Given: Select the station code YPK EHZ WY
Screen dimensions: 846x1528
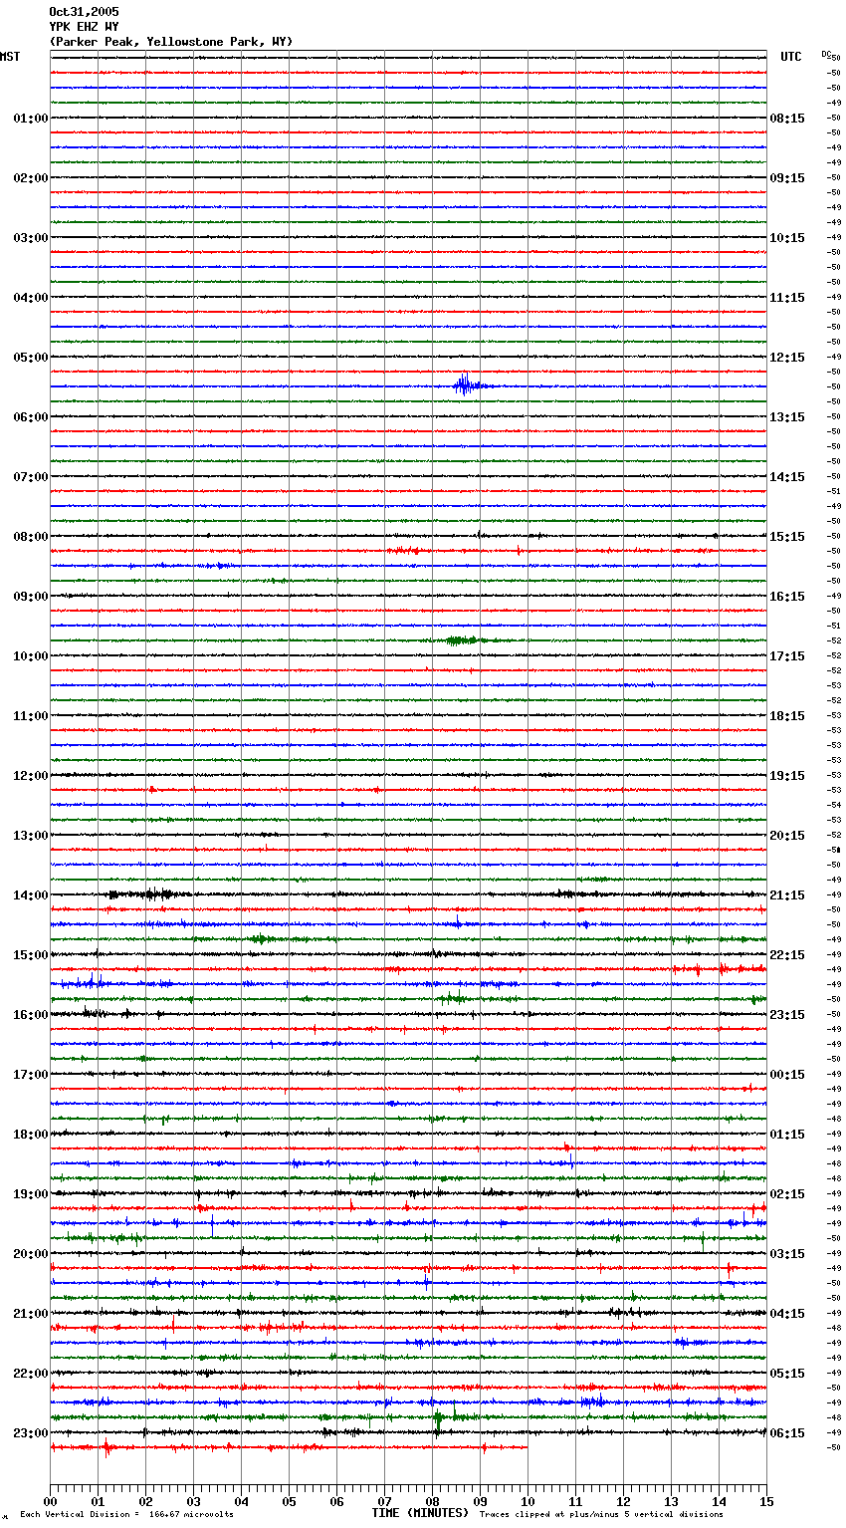Looking at the screenshot, I should [84, 27].
